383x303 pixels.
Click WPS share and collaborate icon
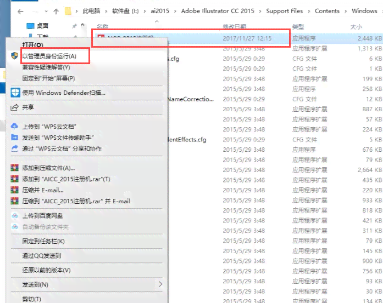tap(14, 148)
